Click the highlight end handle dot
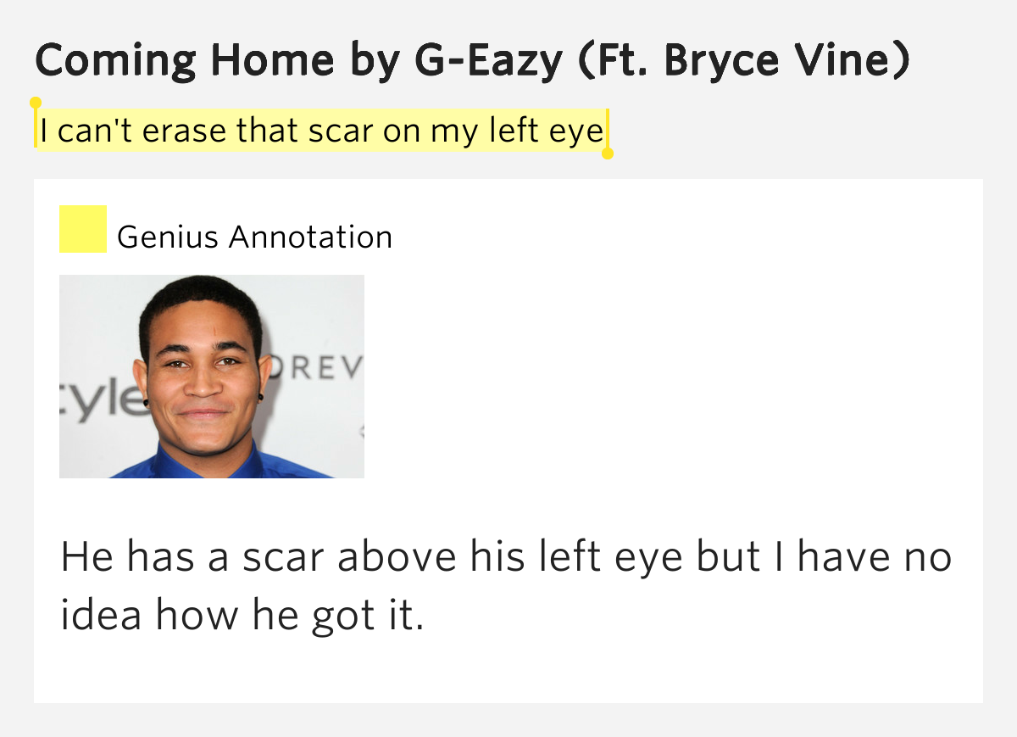This screenshot has height=737, width=1017. click(x=607, y=154)
